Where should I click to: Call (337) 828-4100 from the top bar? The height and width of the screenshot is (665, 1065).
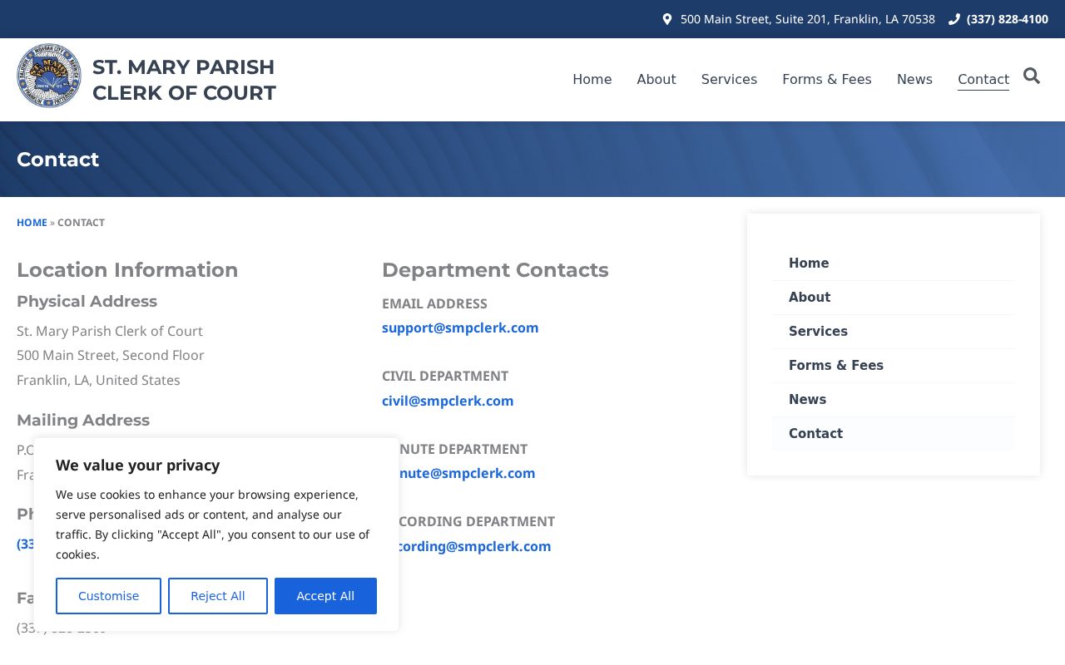coord(1007,19)
